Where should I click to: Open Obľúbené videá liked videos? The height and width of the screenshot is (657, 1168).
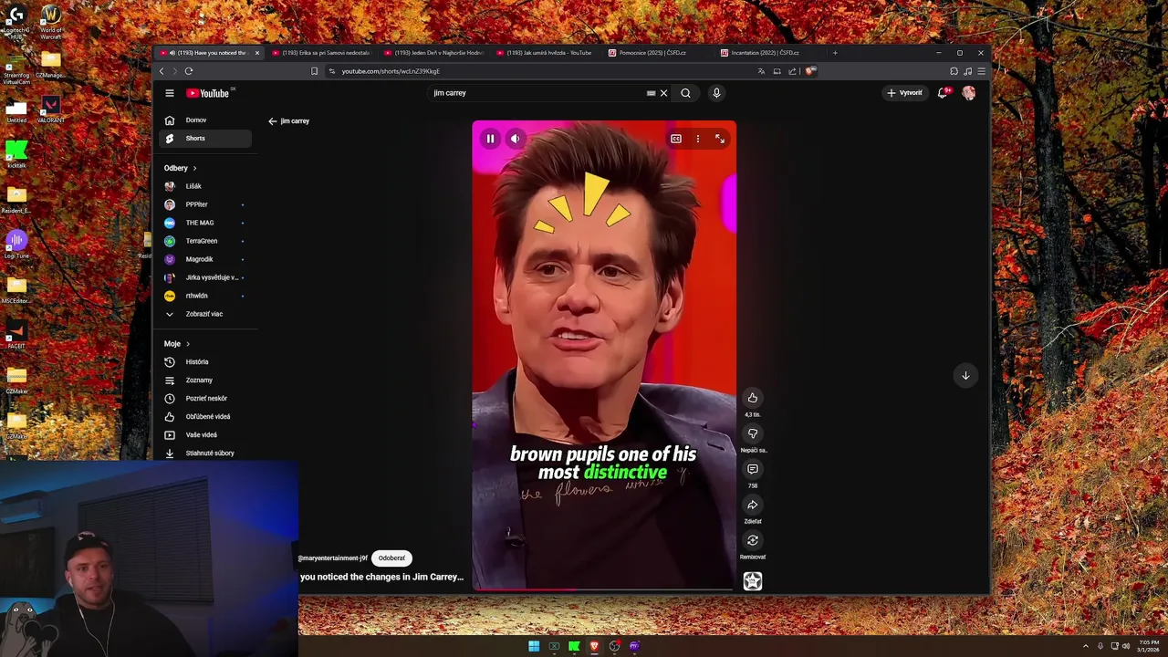pyautogui.click(x=205, y=417)
